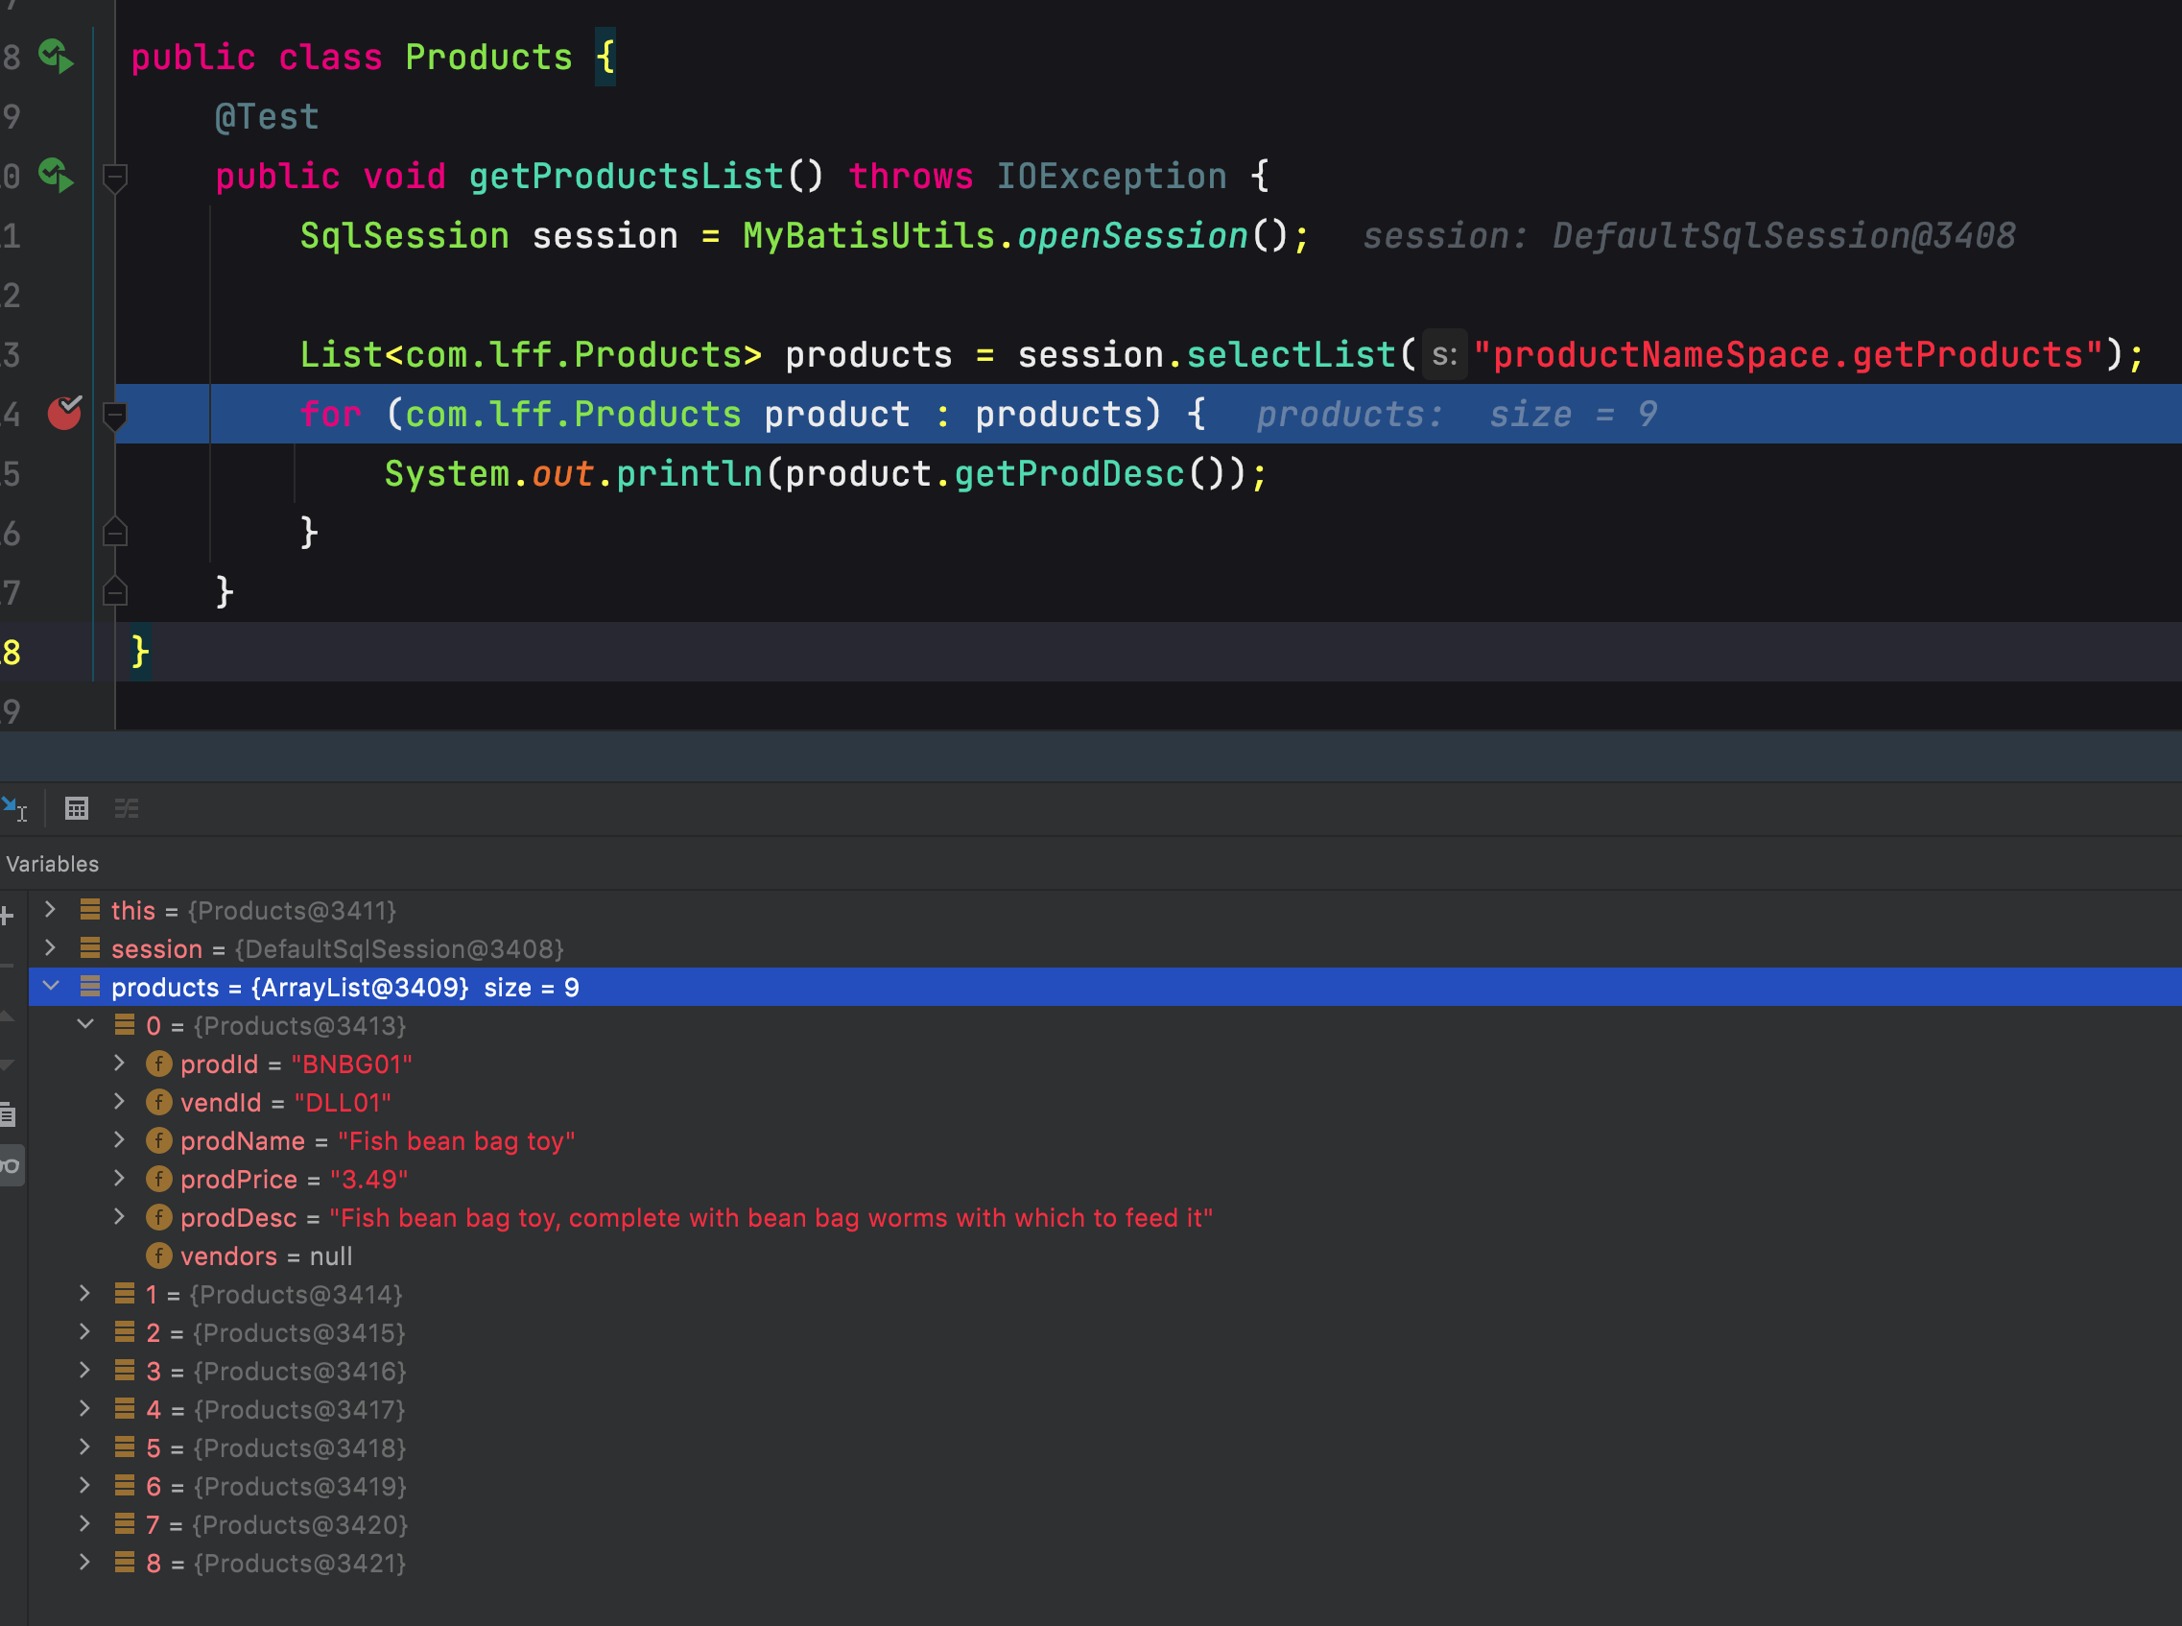The width and height of the screenshot is (2182, 1626).
Task: Select the 'vendors = null' field row
Action: pyautogui.click(x=1104, y=1255)
